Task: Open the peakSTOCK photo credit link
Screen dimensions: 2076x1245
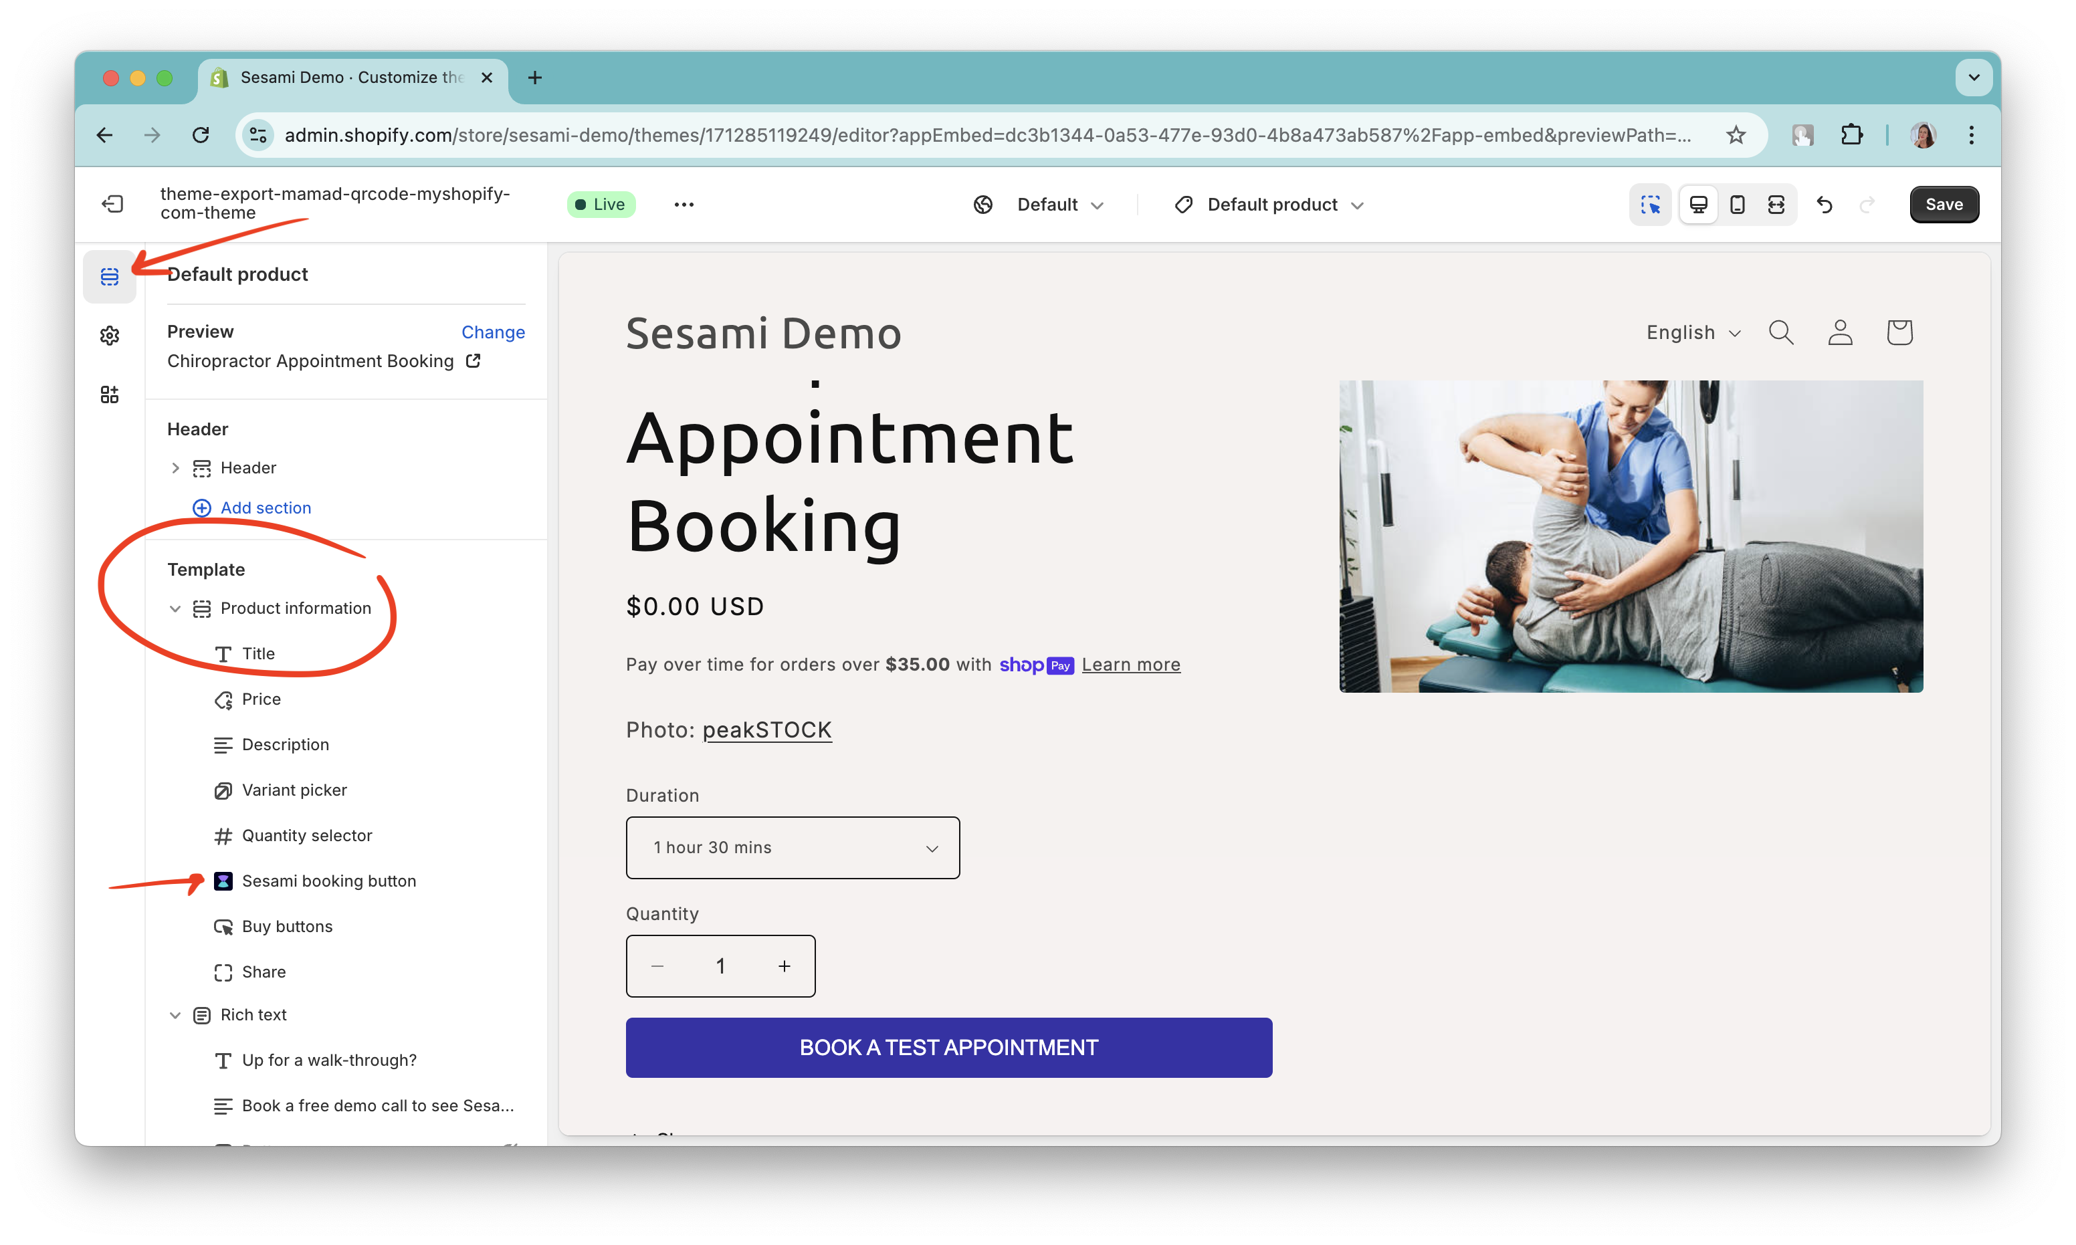Action: [766, 730]
